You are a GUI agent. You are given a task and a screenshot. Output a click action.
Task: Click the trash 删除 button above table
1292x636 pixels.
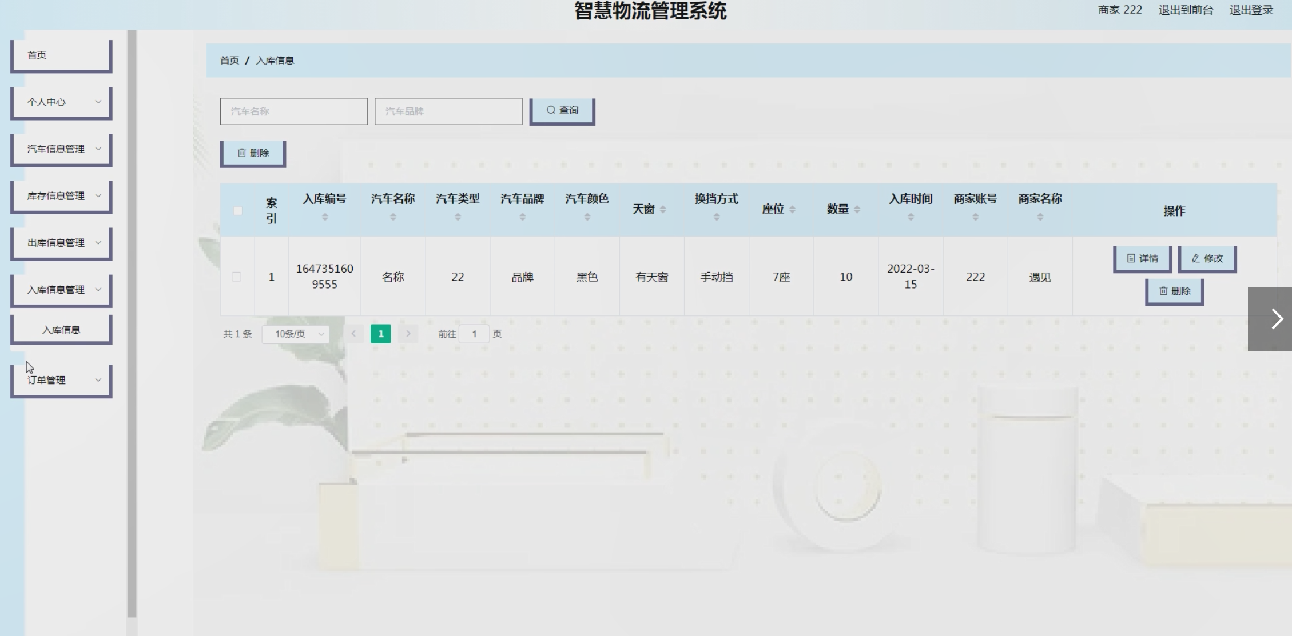(x=253, y=153)
